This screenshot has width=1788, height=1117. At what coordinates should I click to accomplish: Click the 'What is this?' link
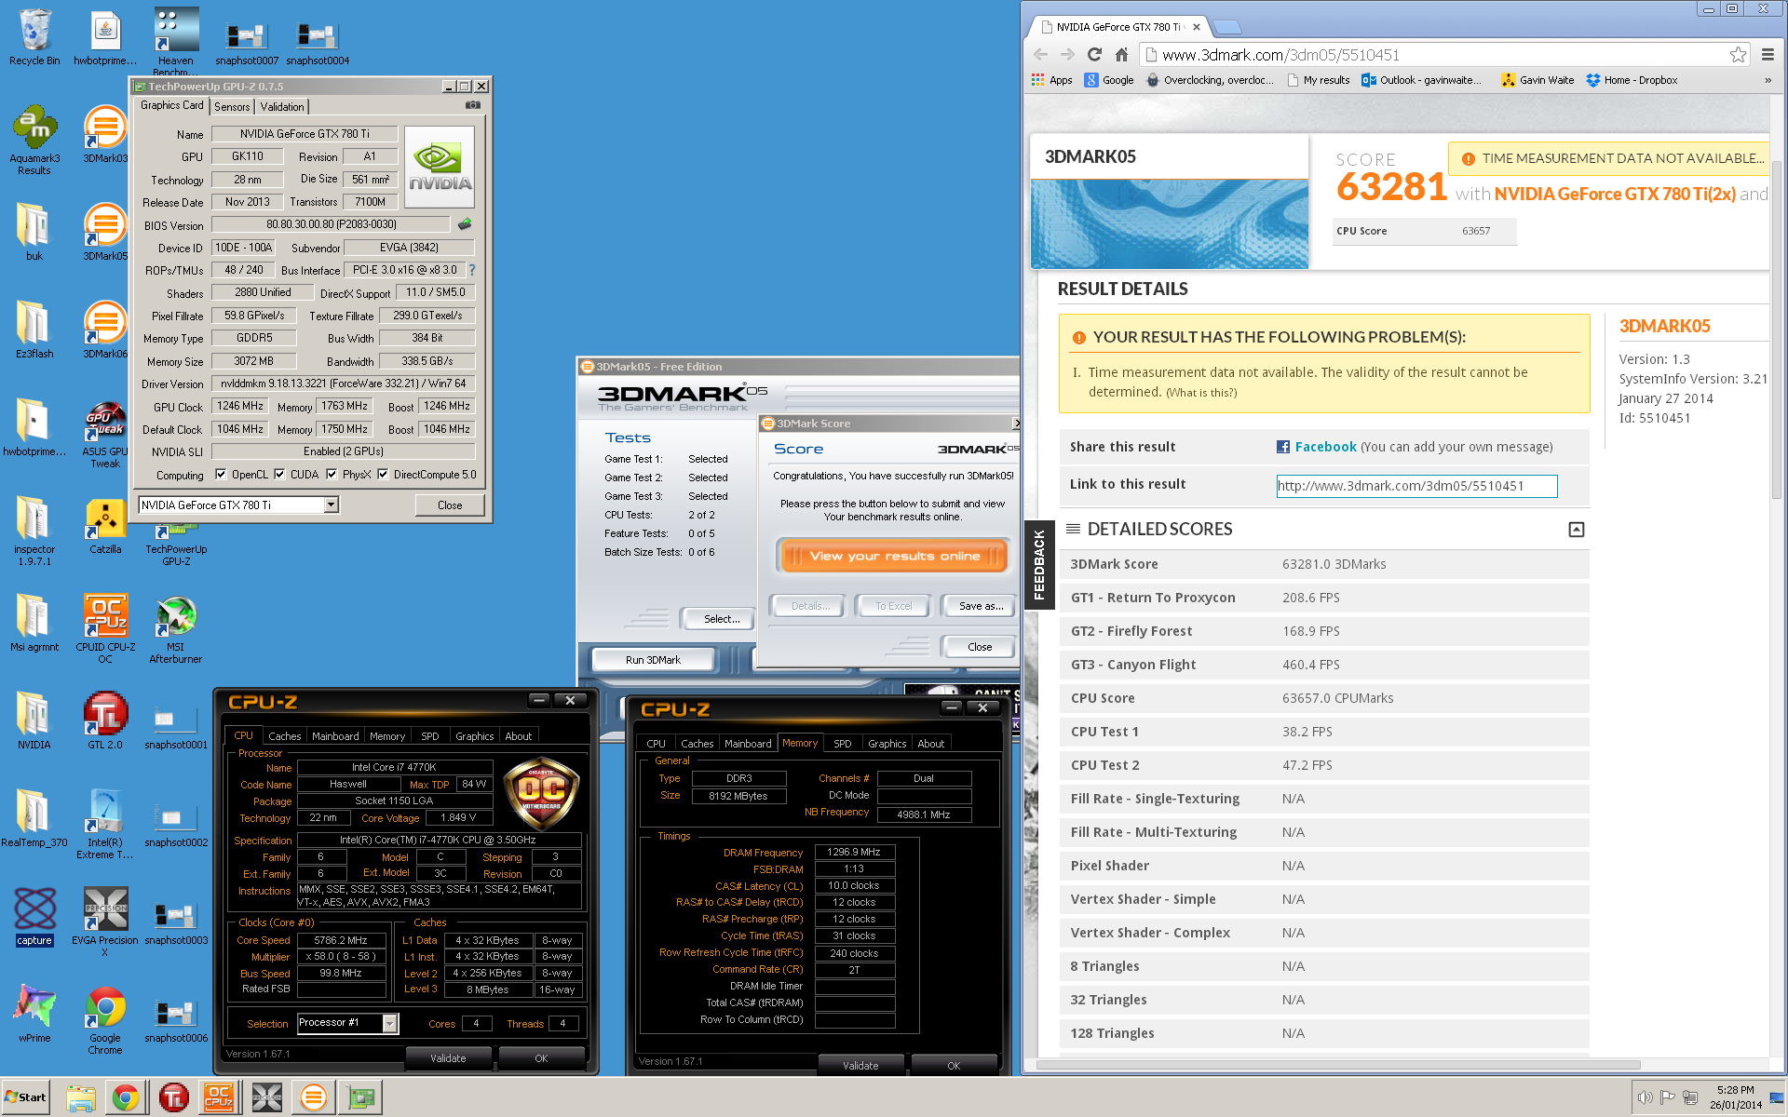[x=1201, y=393]
